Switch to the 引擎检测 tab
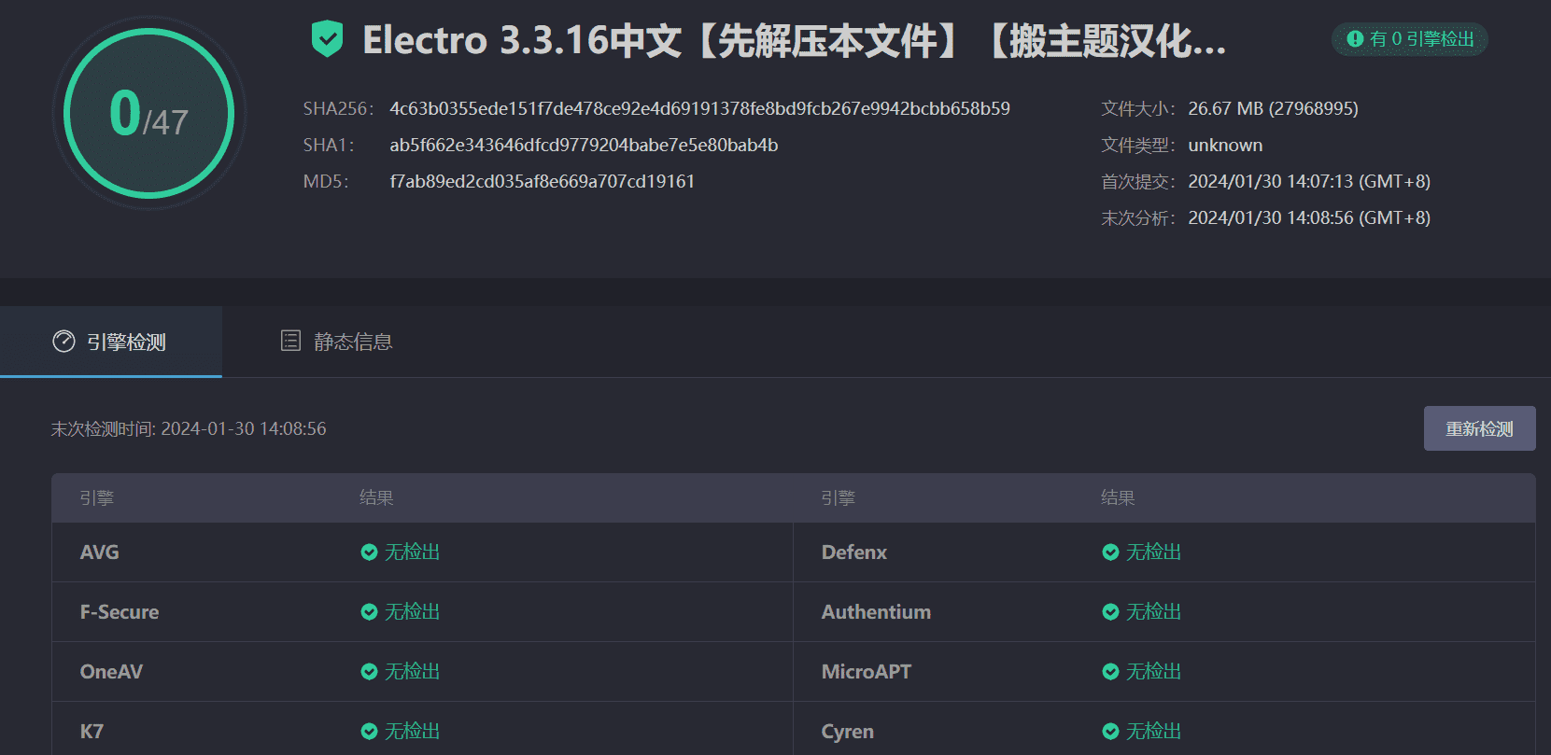Viewport: 1551px width, 755px height. [x=111, y=342]
